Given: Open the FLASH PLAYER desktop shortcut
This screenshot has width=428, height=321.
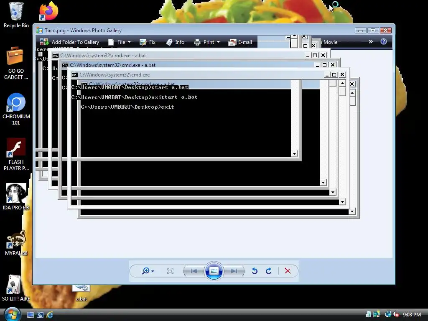Looking at the screenshot, I should [16, 155].
